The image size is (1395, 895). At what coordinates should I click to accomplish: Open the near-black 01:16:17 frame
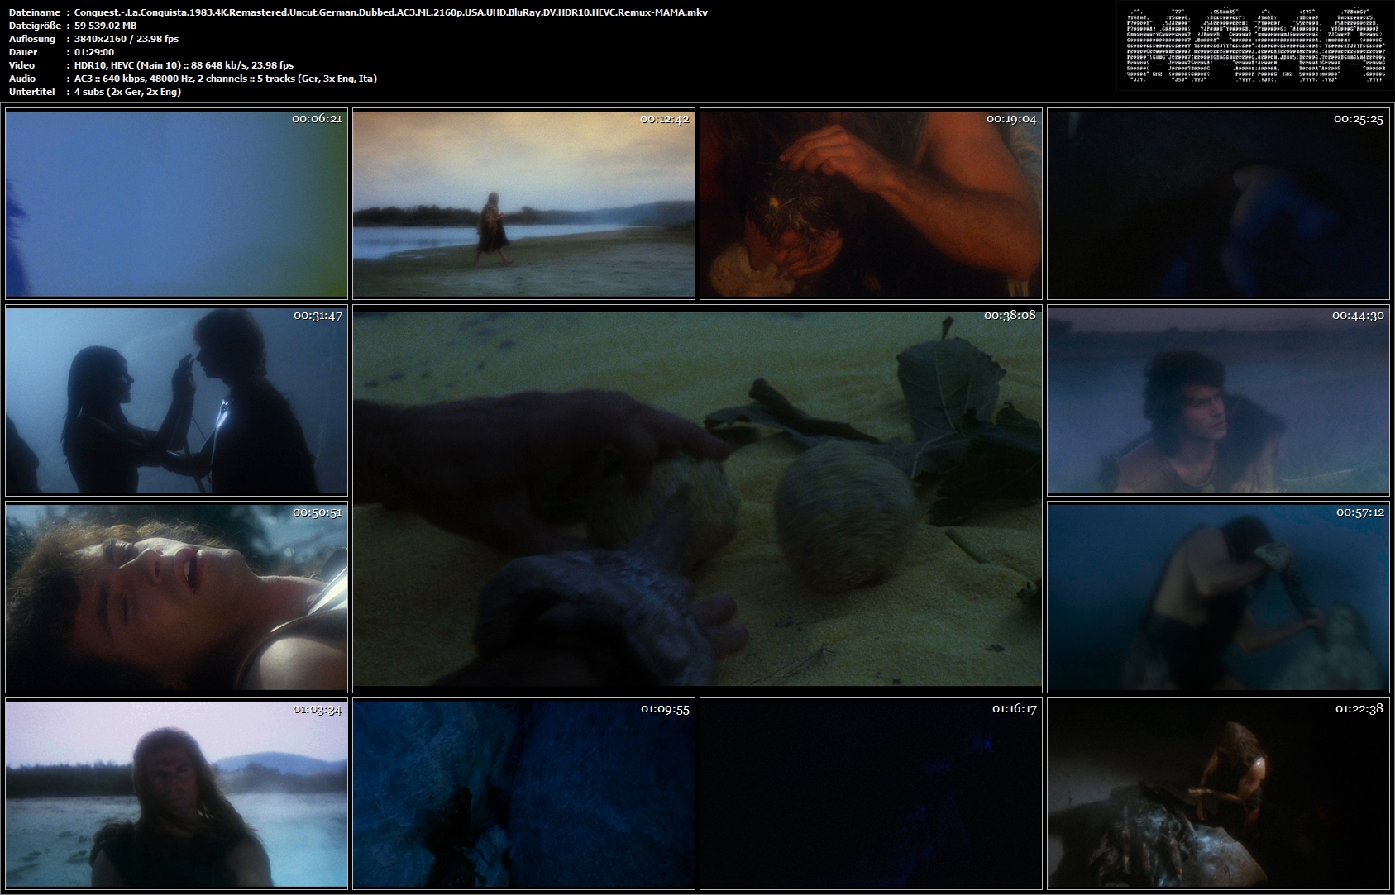coord(871,794)
